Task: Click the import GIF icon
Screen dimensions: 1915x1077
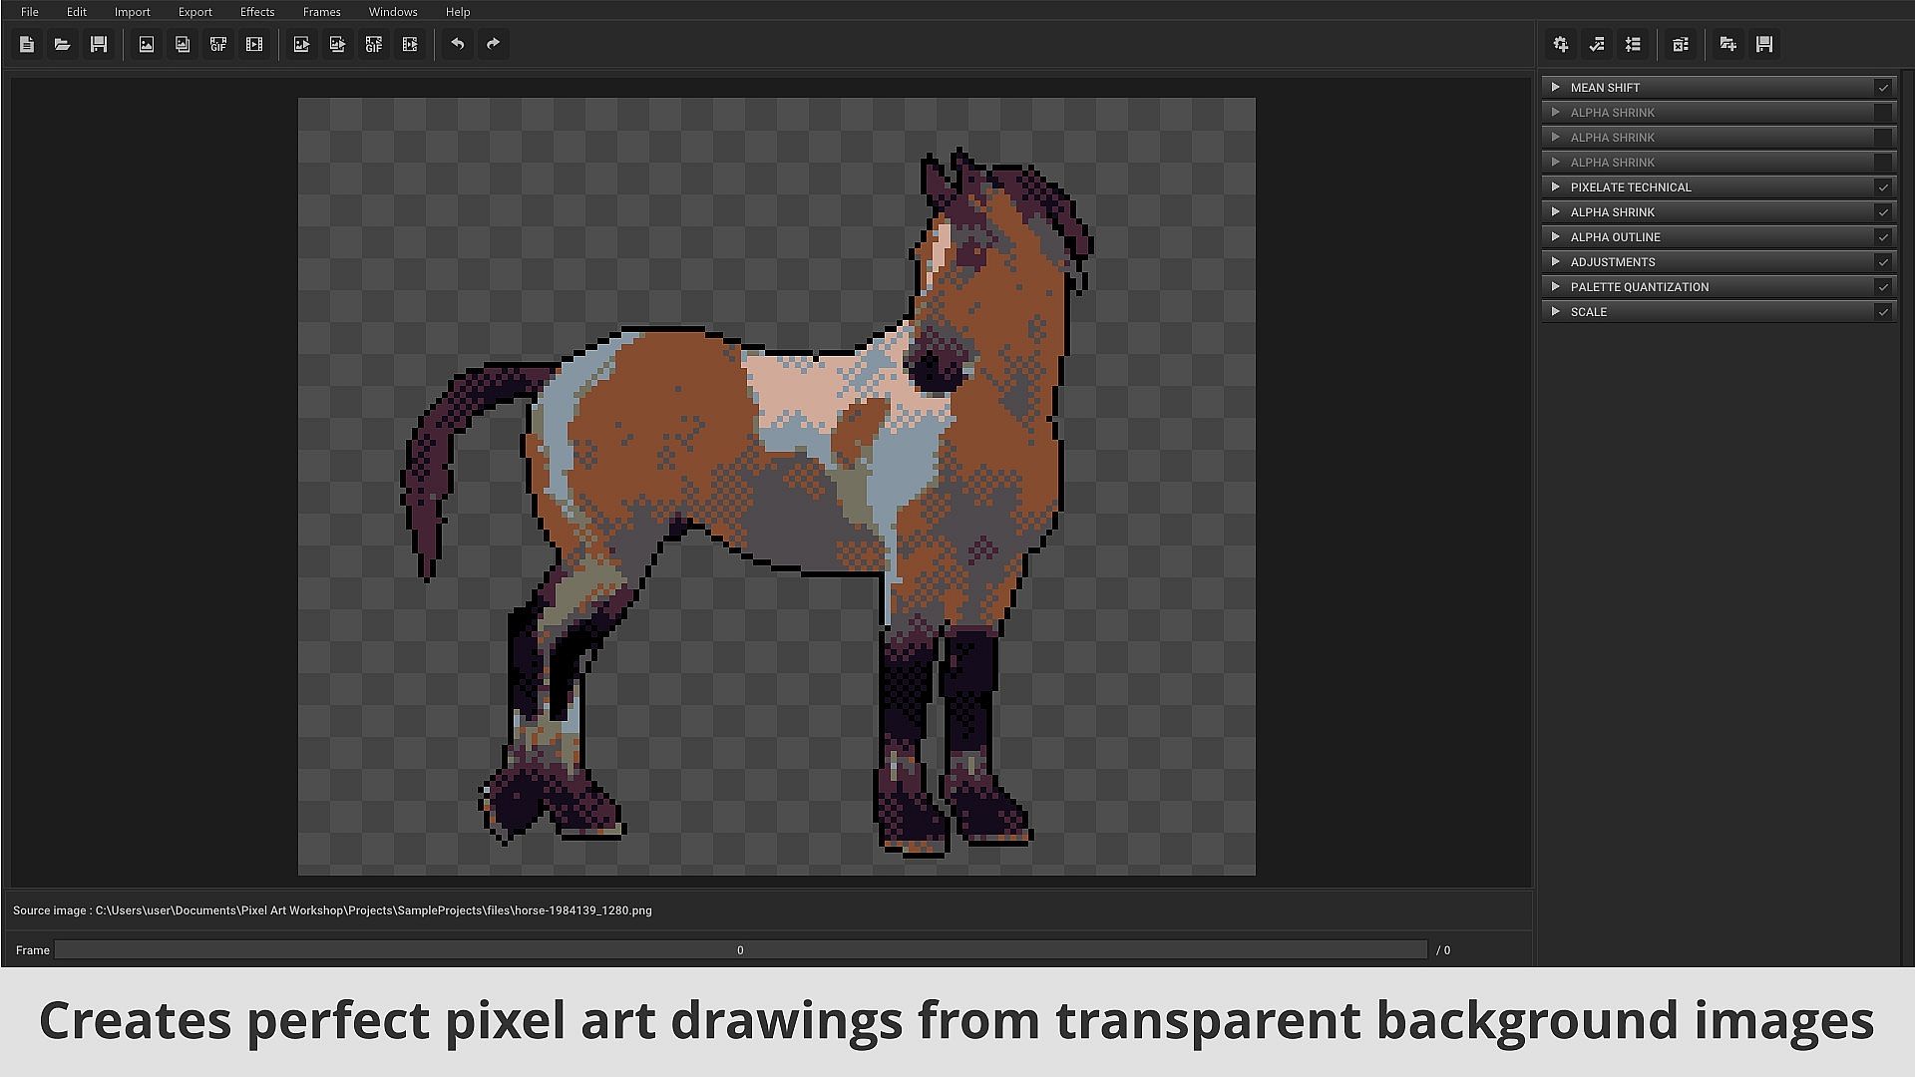Action: pos(218,44)
